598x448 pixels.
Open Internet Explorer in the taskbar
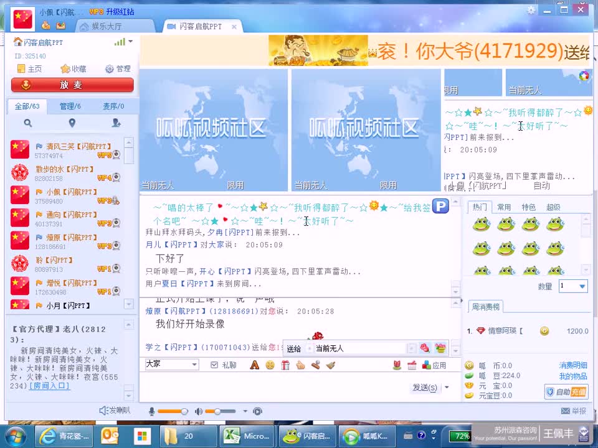click(x=64, y=437)
